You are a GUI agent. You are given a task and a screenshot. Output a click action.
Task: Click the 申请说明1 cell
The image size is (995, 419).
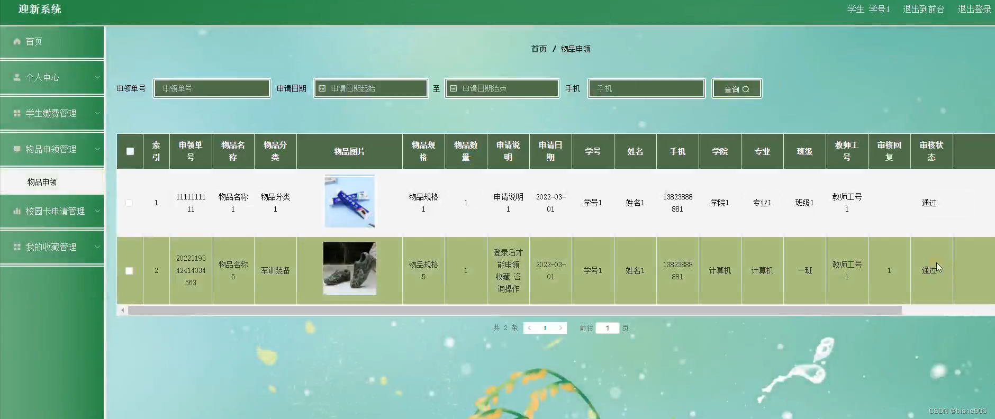[x=508, y=203]
